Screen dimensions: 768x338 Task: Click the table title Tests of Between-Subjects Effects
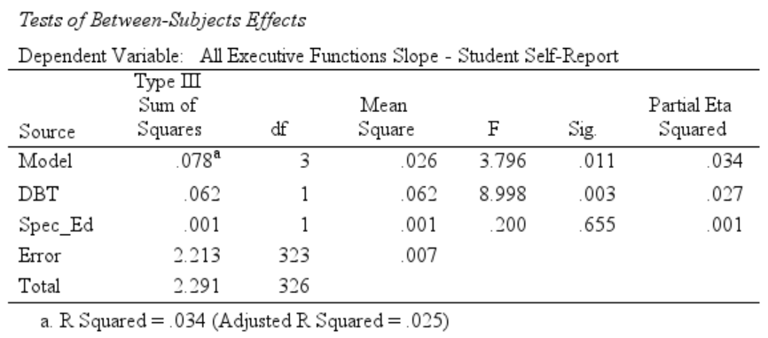(162, 20)
